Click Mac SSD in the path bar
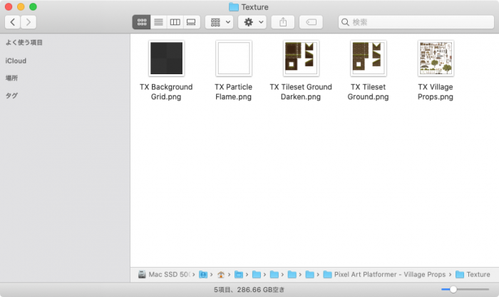The height and width of the screenshot is (297, 499). click(168, 274)
